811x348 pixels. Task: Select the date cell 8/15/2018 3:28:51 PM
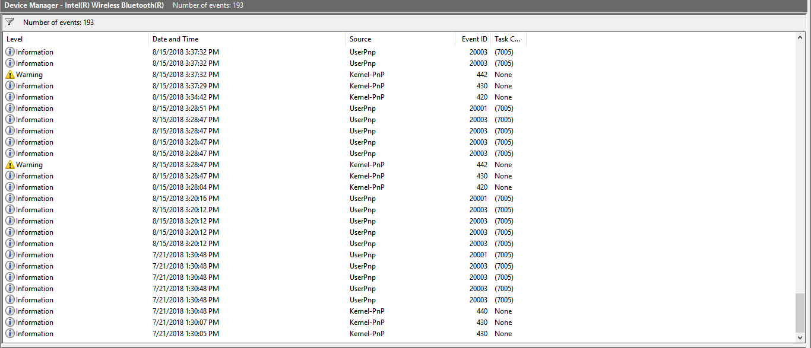pos(186,108)
